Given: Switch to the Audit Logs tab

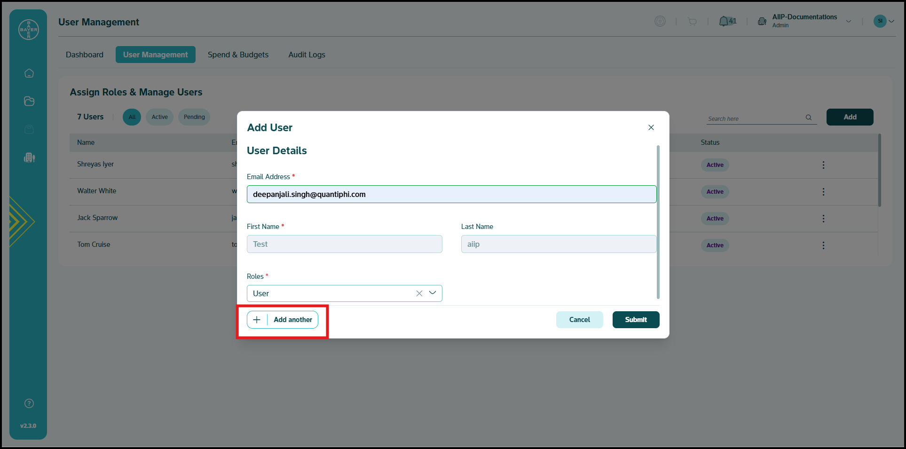Looking at the screenshot, I should coord(307,55).
